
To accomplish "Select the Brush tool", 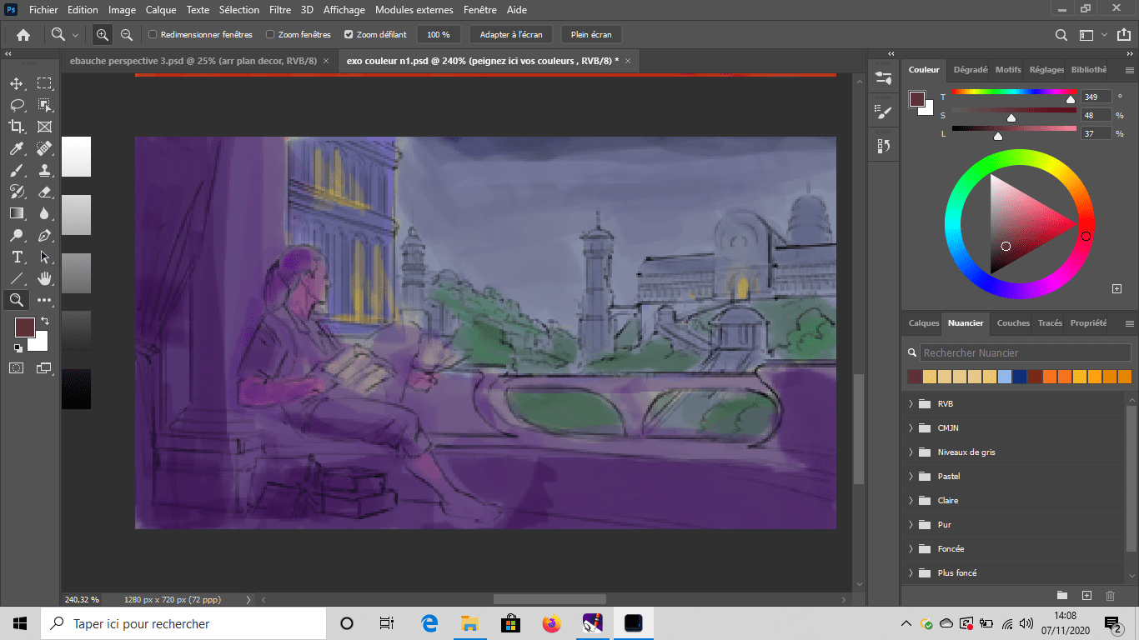I will point(16,170).
